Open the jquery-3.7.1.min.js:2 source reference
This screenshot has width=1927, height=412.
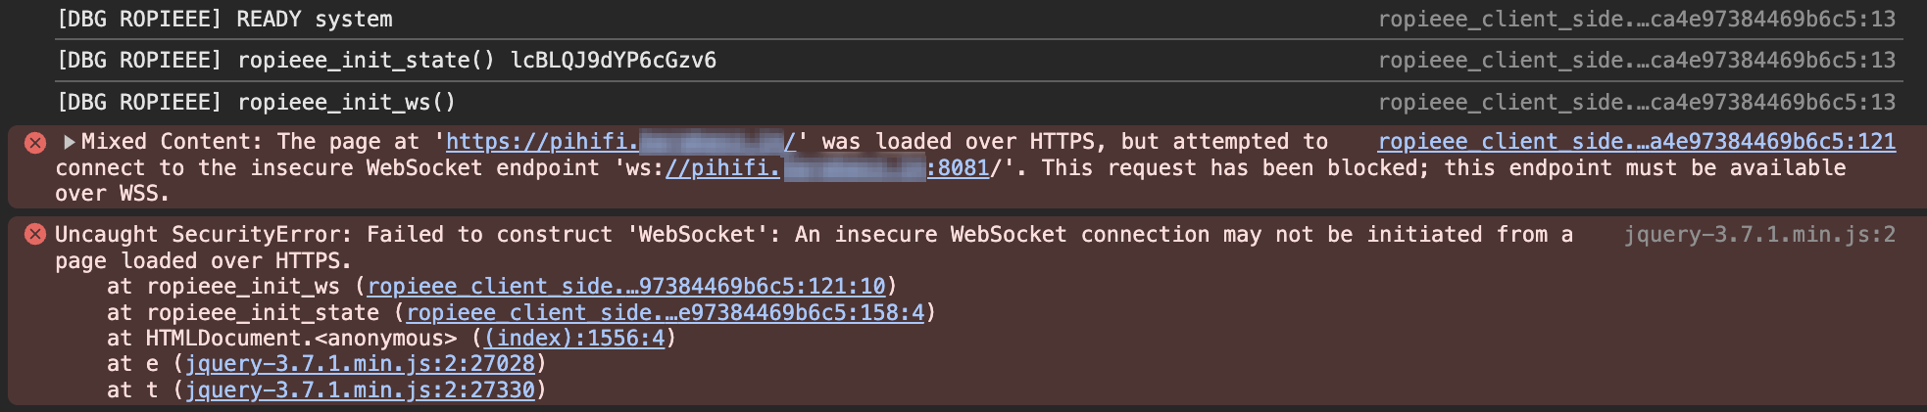(x=1759, y=235)
